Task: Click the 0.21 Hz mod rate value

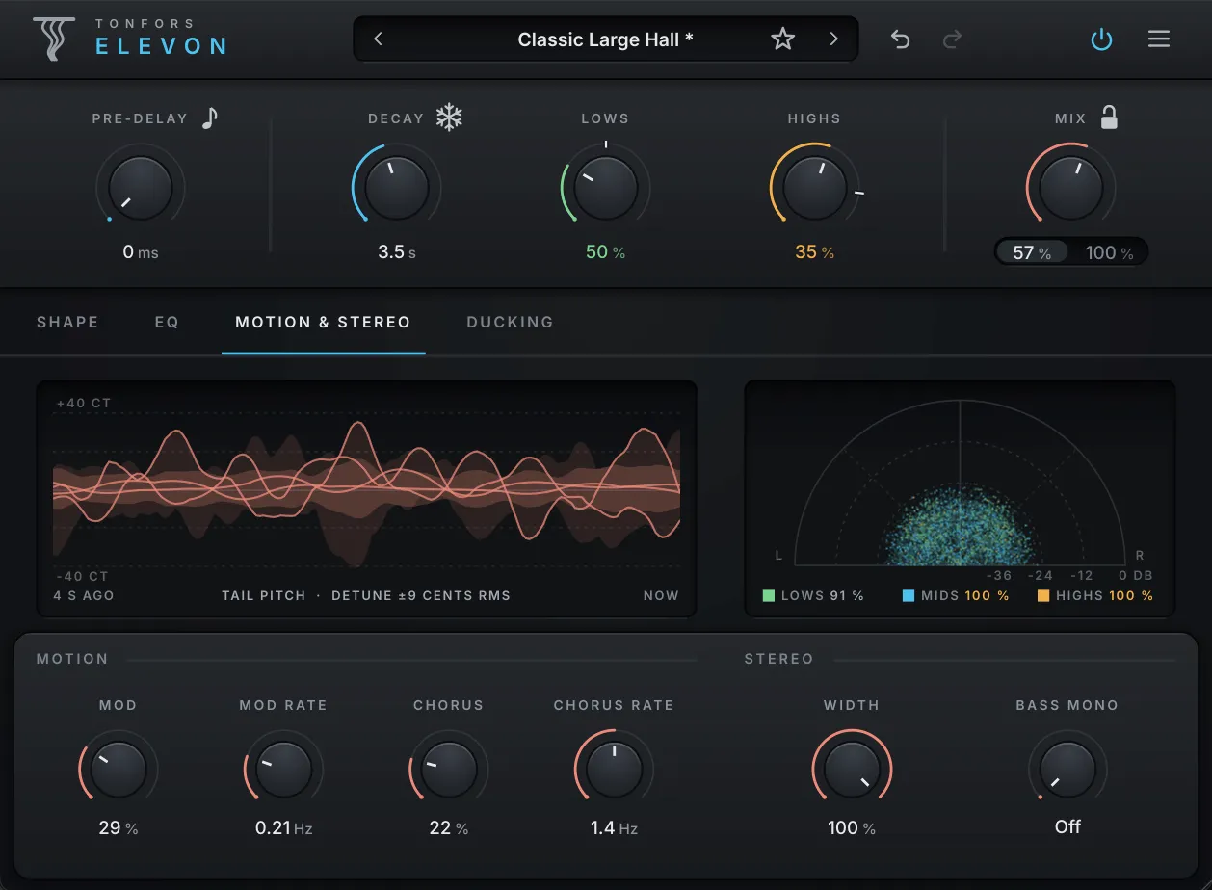Action: 283,827
